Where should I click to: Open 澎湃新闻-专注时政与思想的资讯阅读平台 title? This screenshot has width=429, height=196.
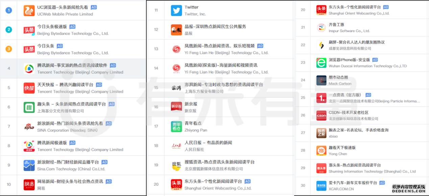[223, 85]
